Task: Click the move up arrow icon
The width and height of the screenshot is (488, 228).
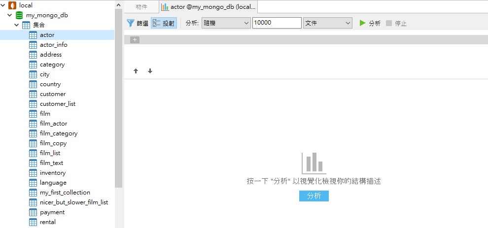Action: (x=136, y=71)
